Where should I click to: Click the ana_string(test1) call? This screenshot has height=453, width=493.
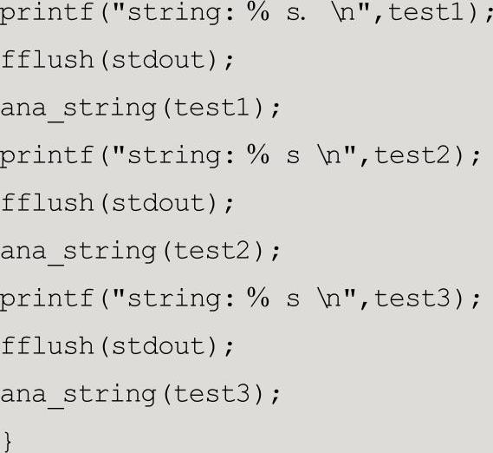click(x=140, y=108)
